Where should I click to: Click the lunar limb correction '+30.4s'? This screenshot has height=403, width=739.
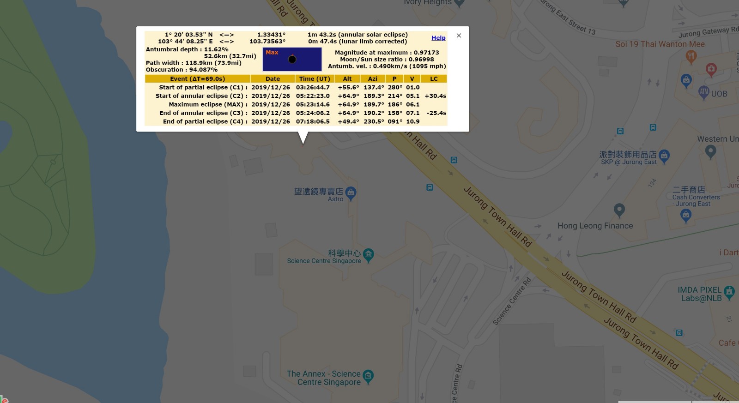coord(436,96)
